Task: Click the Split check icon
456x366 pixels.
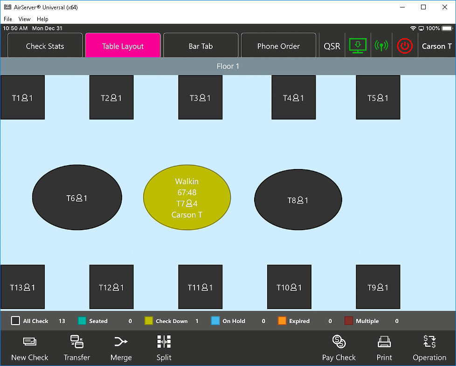Action: tap(164, 342)
